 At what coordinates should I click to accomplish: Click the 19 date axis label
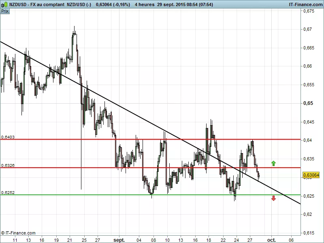click(56, 240)
